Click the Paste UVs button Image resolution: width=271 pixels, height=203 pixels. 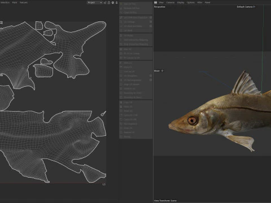(135, 107)
